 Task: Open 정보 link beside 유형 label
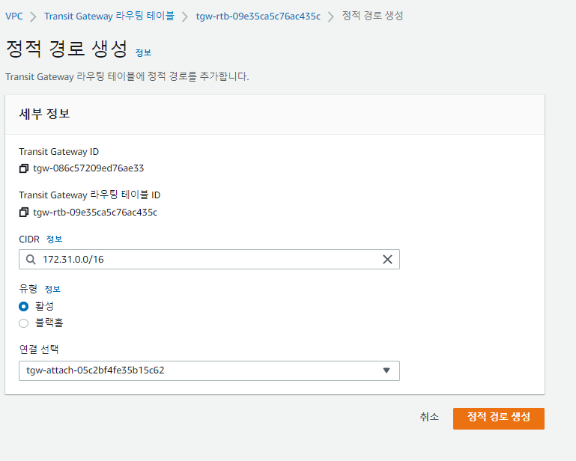[52, 289]
